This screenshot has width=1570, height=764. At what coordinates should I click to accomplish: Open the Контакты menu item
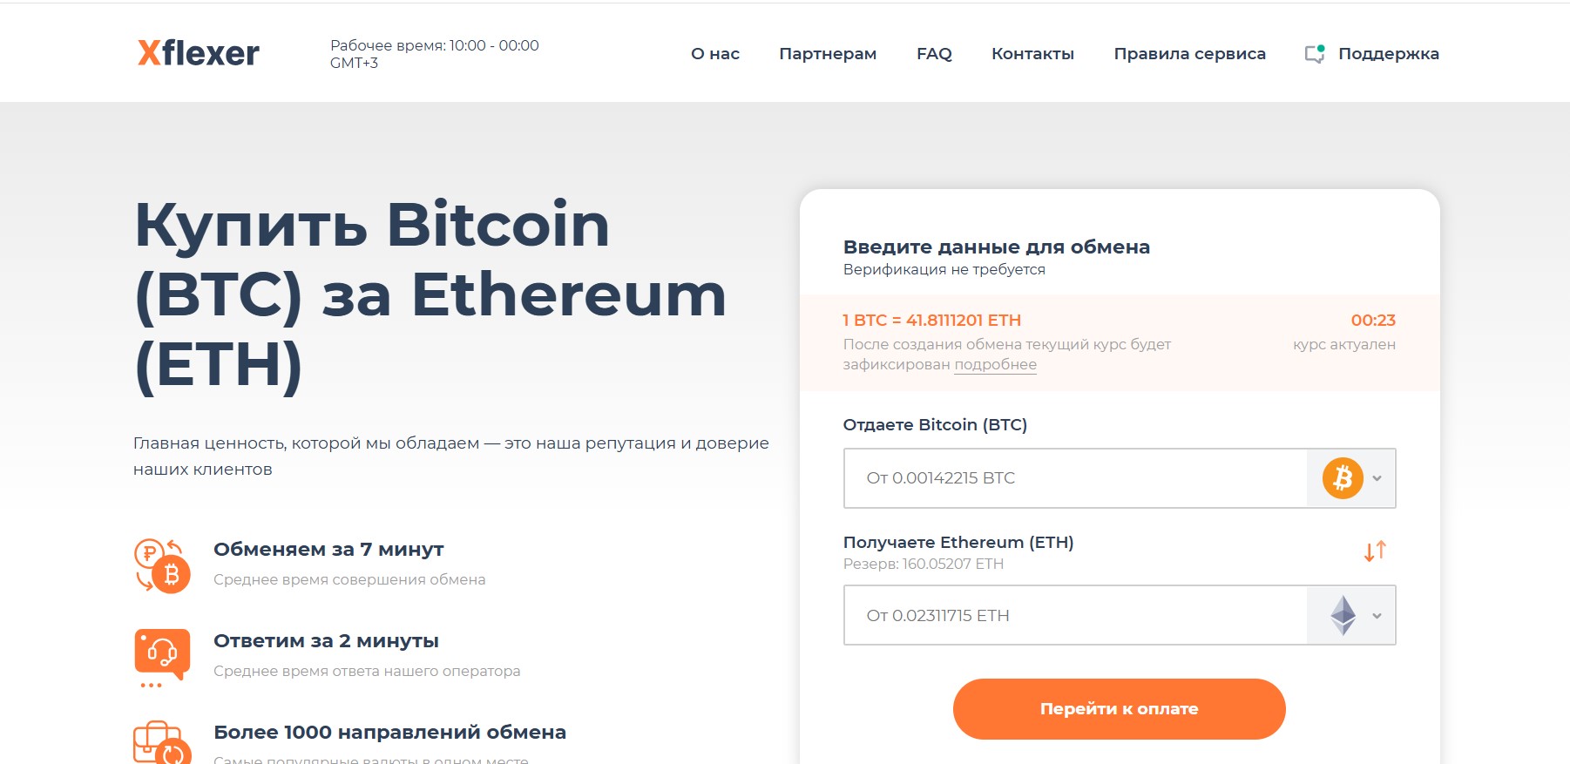coord(1032,54)
